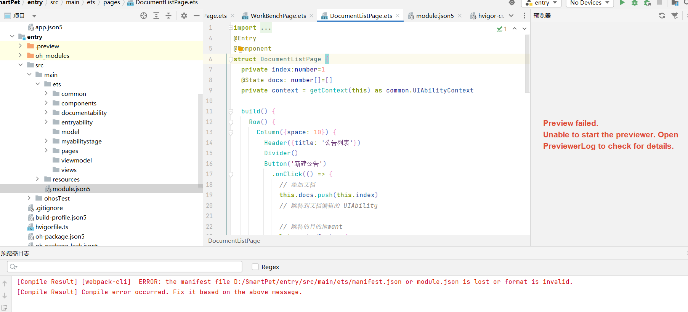Click the soft-wrap icon in log panel
688x312 pixels.
pyautogui.click(x=5, y=308)
